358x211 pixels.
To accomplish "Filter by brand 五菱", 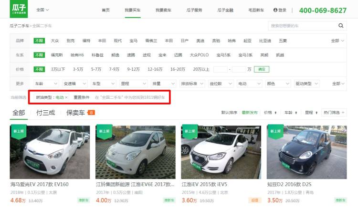I will click(283, 41).
